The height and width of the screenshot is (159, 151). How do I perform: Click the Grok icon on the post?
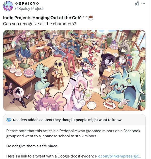click(137, 4)
